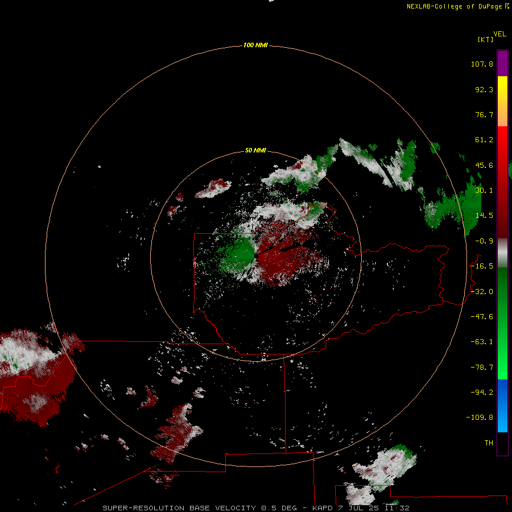Click the -94.2 legend value
This screenshot has height=512, width=512.
click(482, 393)
